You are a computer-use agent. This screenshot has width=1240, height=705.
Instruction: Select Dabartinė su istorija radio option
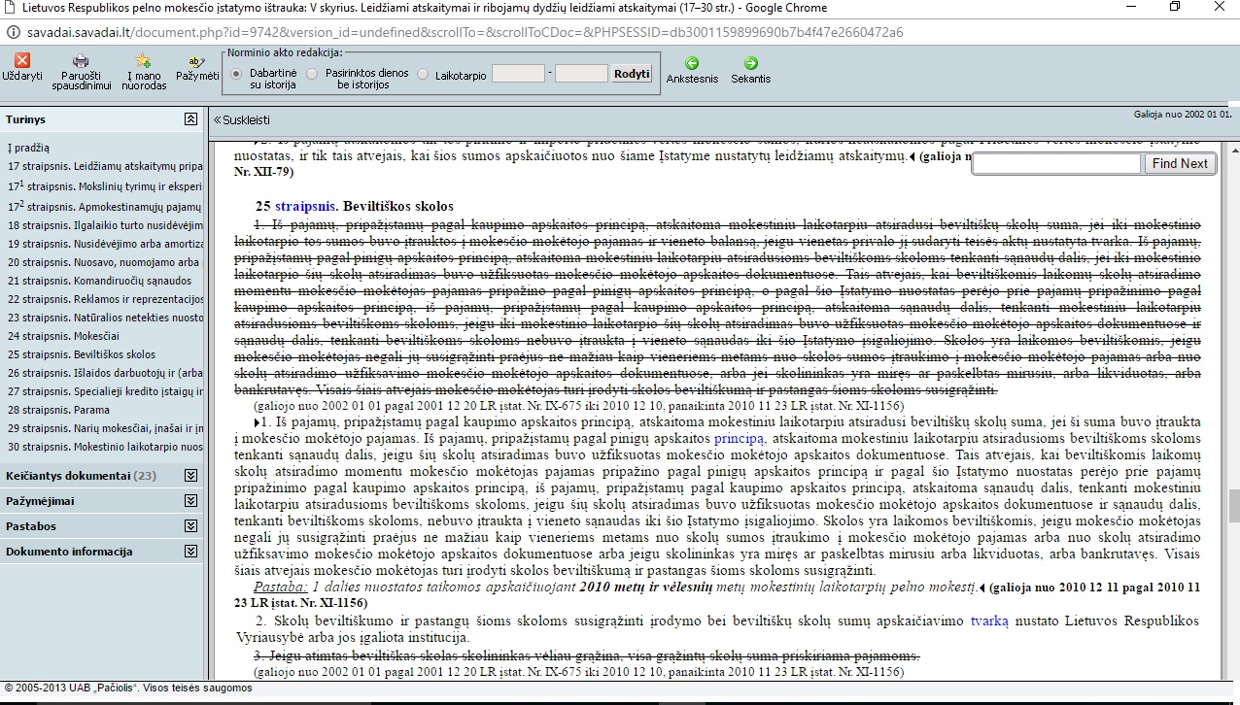[236, 74]
